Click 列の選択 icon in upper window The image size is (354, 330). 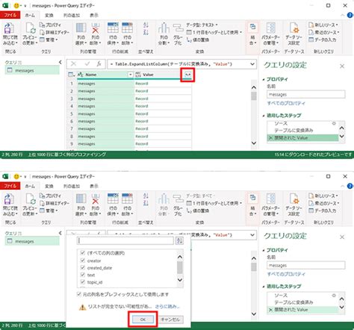[81, 28]
